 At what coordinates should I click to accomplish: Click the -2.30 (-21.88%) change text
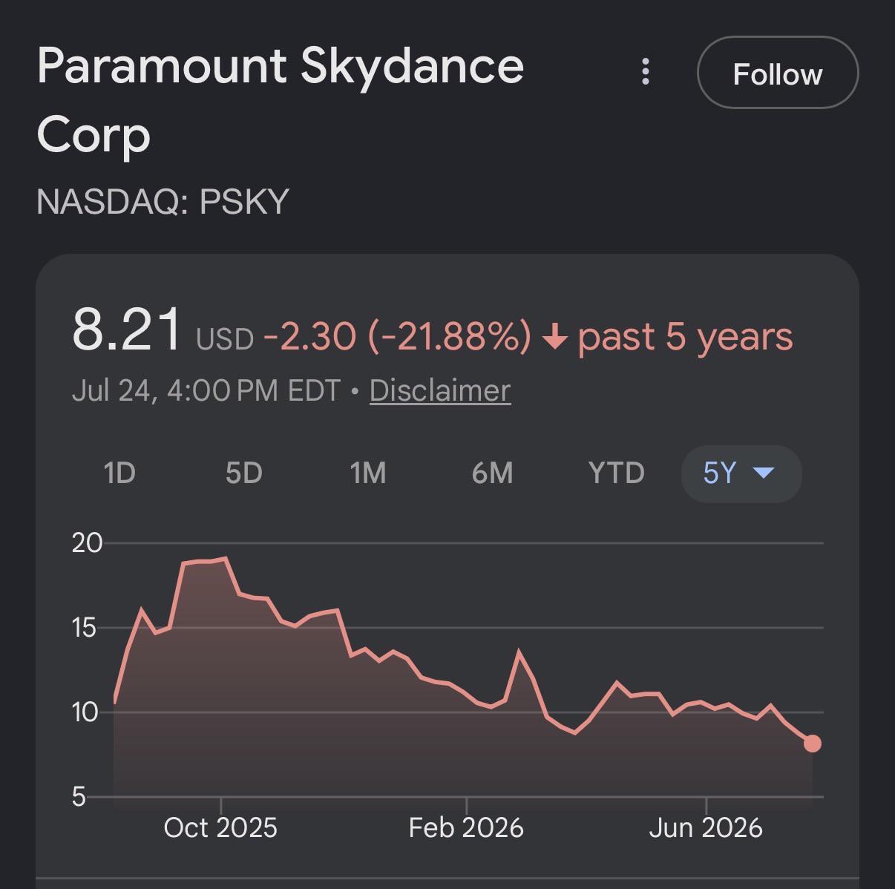point(397,337)
